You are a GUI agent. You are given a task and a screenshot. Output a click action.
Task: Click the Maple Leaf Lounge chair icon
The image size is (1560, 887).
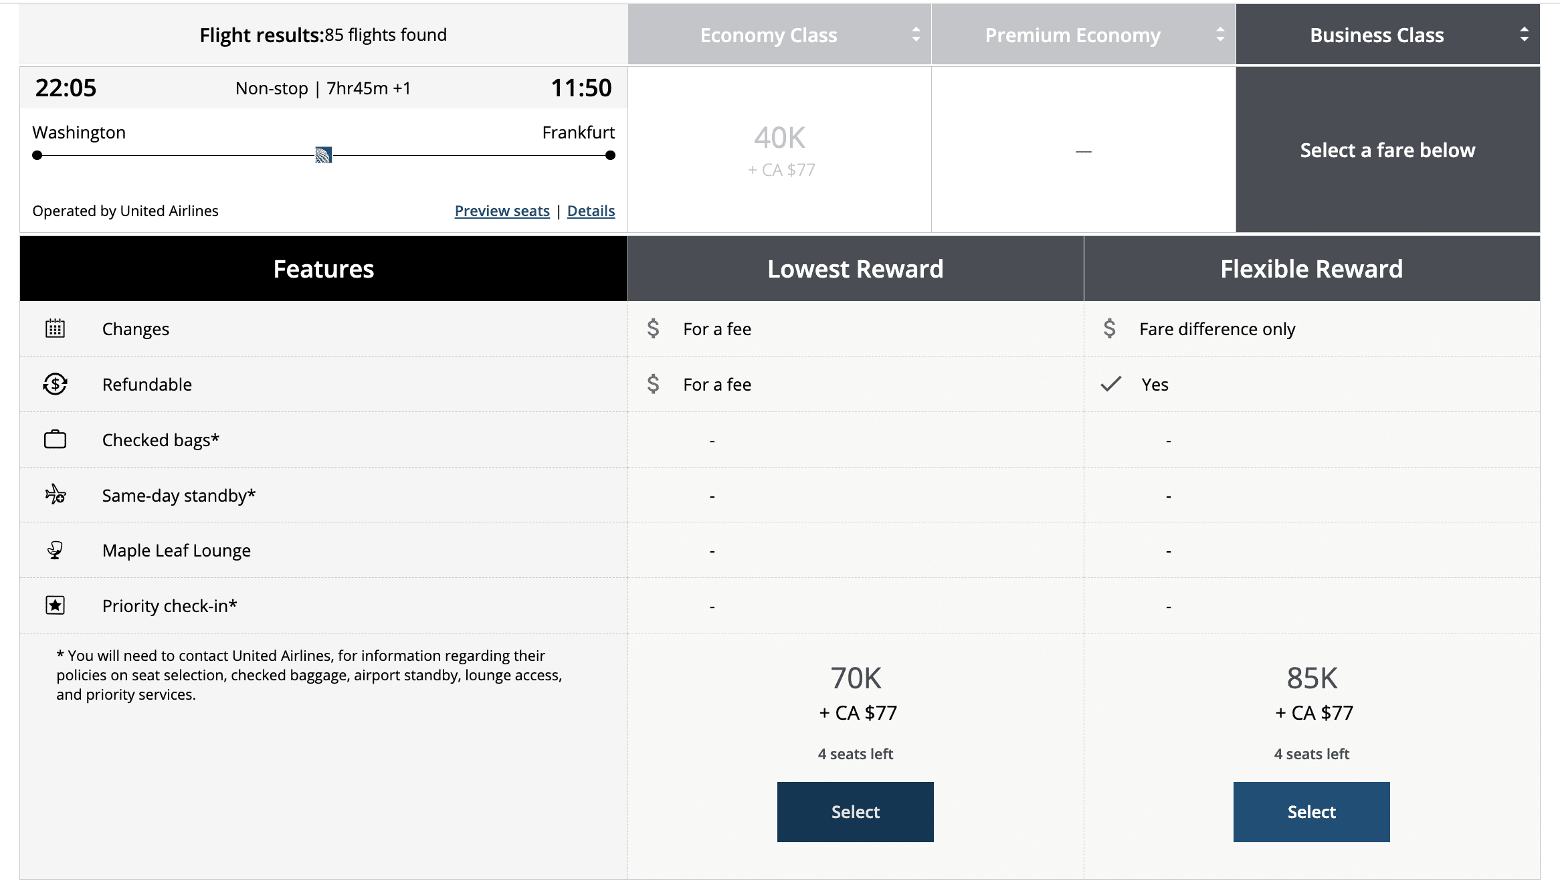pos(55,551)
